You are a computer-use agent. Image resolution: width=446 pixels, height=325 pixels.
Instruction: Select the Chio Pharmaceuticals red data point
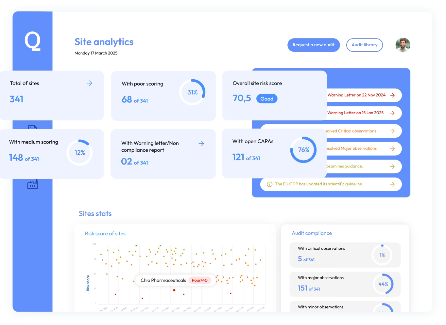point(174,290)
